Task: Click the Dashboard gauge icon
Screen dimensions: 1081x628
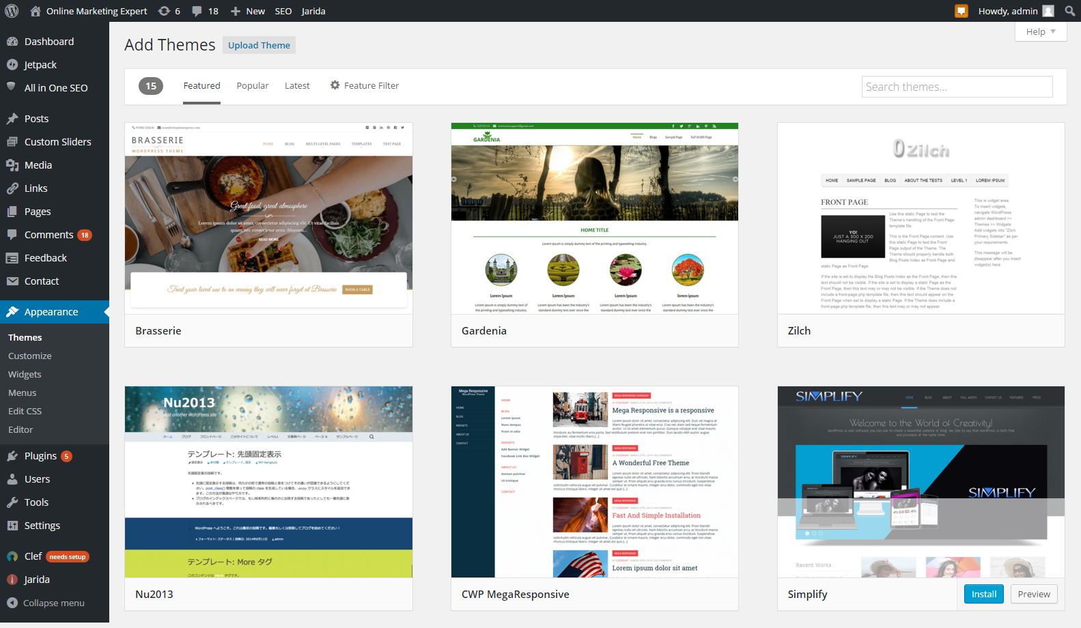Action: tap(12, 42)
